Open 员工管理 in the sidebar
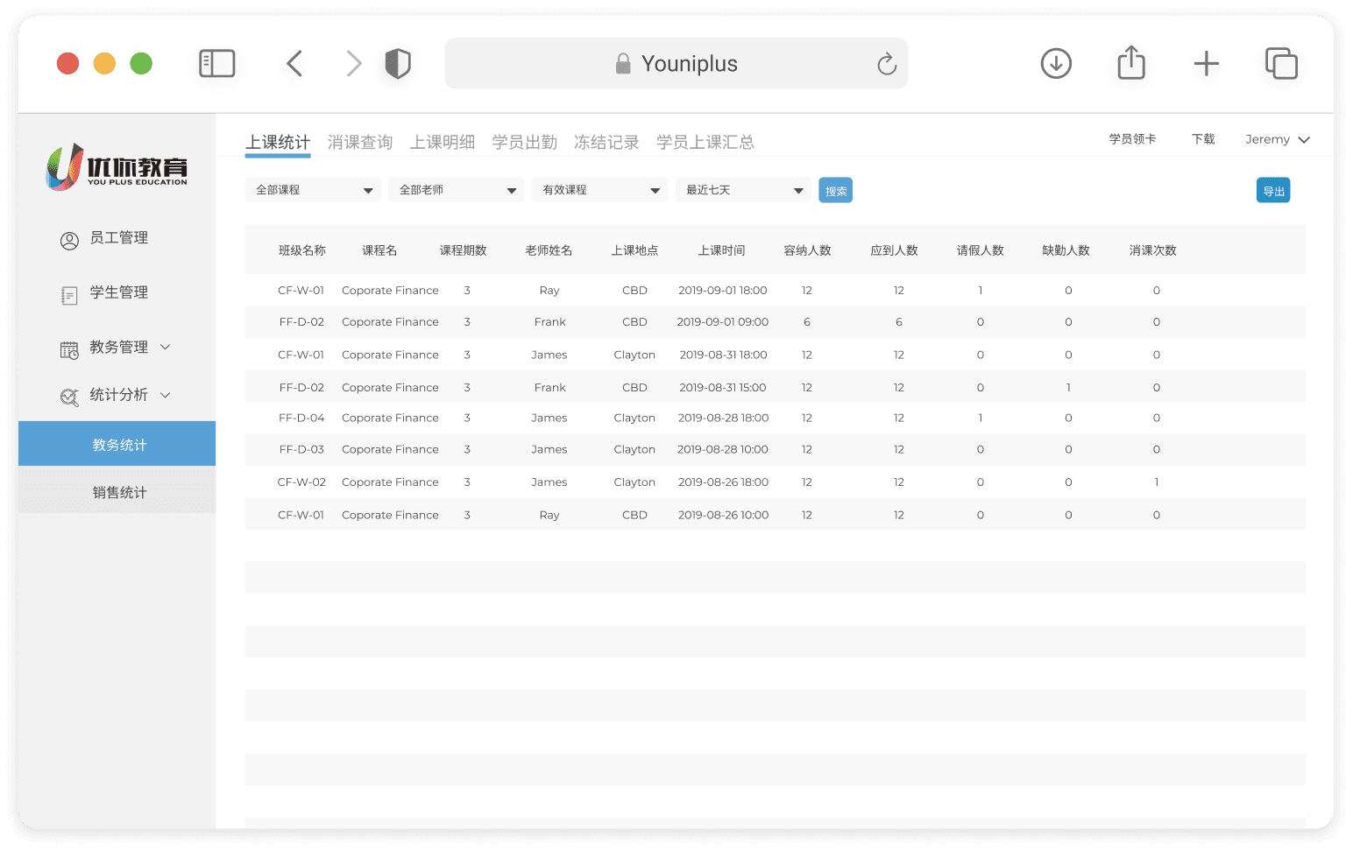The height and width of the screenshot is (851, 1353). tap(118, 238)
